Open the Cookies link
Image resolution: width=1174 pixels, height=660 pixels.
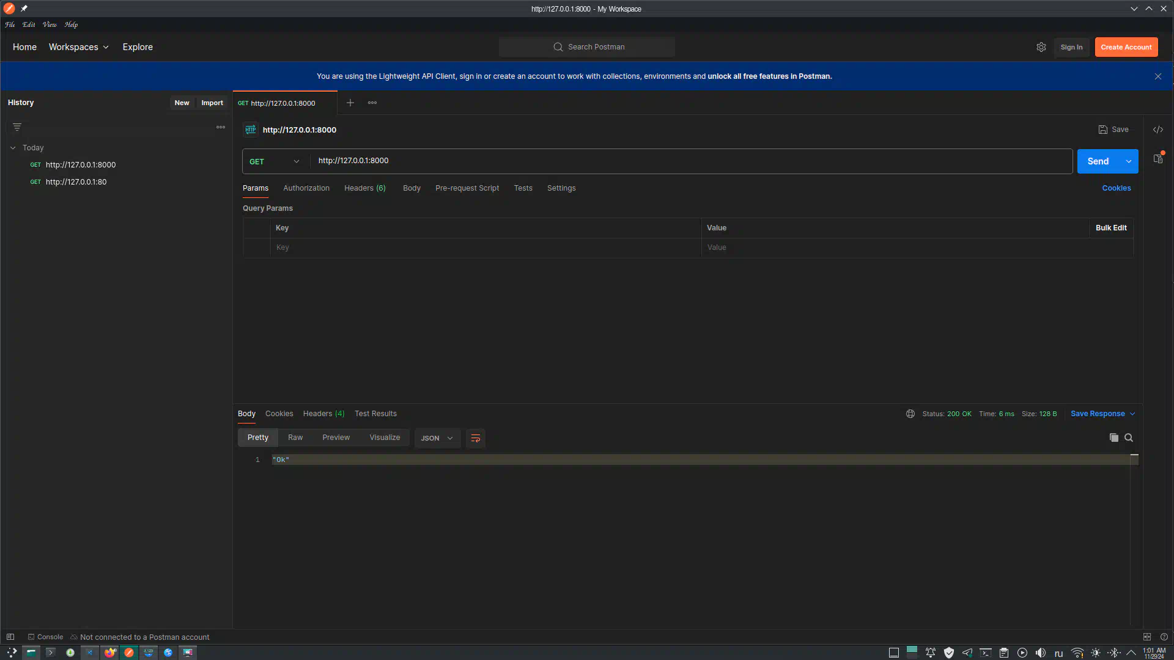(x=1117, y=188)
